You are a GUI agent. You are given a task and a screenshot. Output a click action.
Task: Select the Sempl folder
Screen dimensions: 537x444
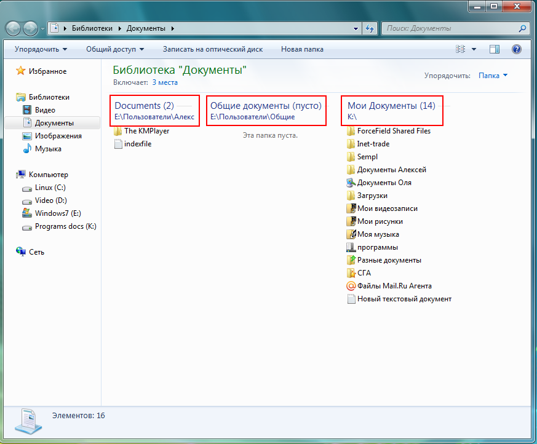[x=362, y=157]
